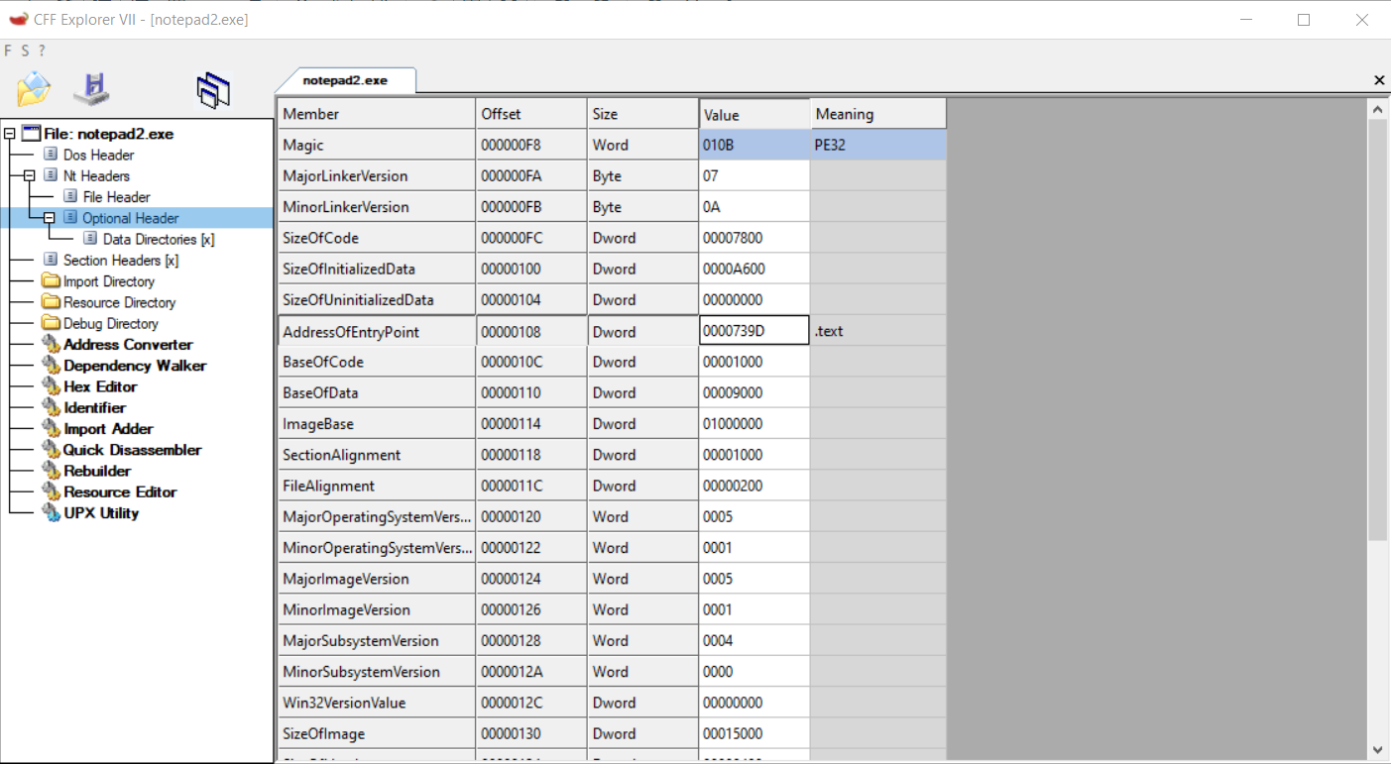The image size is (1391, 764).
Task: Click the table scrollbar up arrow
Action: [x=1377, y=108]
